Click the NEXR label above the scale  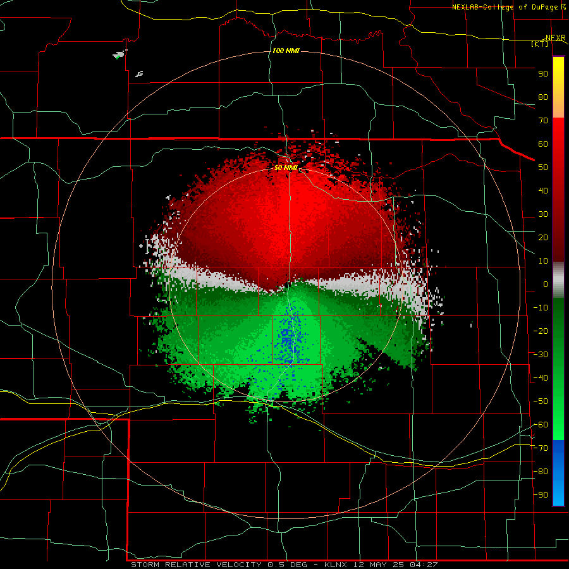556,38
